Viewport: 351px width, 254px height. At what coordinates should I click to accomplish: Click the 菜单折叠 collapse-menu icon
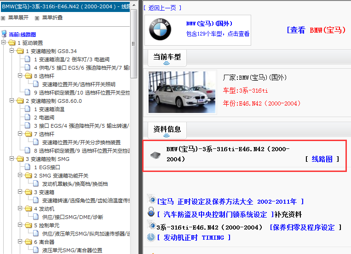37,18
